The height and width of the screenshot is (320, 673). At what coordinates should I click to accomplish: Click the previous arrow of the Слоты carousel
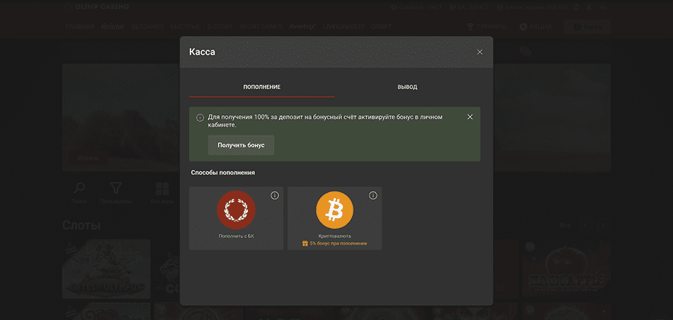(x=587, y=226)
